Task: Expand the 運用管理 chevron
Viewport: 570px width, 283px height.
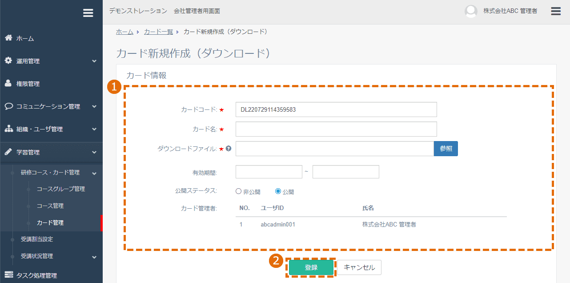Action: point(94,61)
